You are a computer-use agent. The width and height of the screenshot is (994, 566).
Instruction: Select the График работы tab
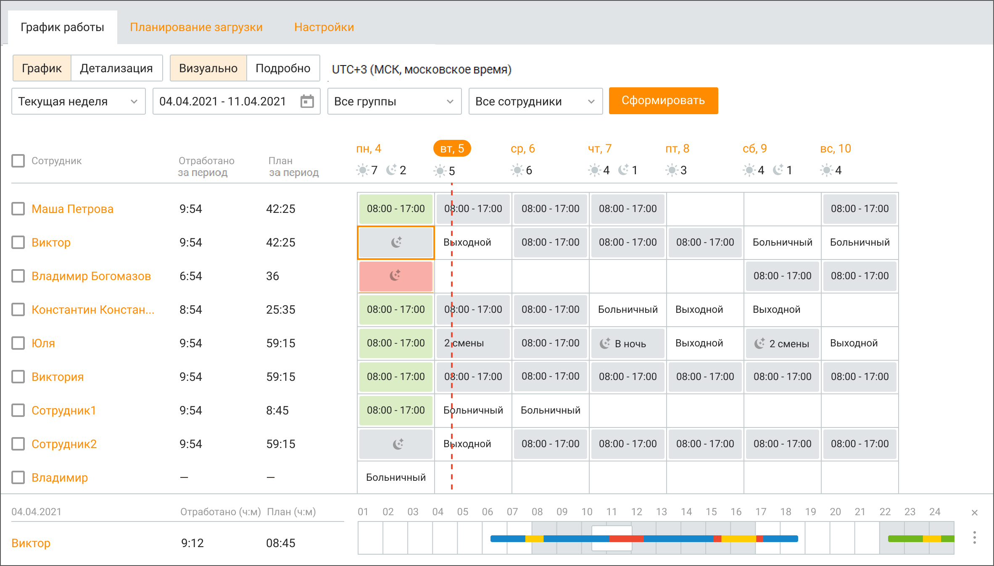[x=62, y=27]
